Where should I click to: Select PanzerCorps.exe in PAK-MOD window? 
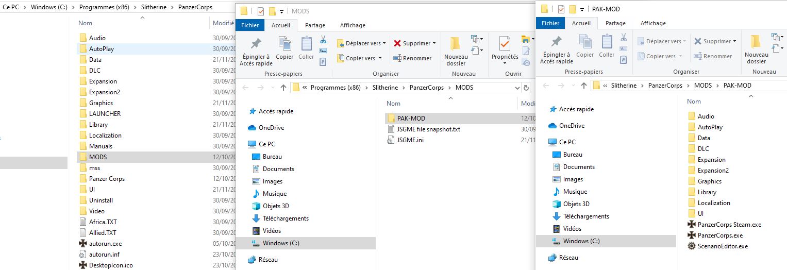click(715, 235)
